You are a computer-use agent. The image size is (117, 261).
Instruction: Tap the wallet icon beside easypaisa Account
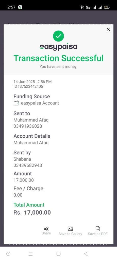[x=16, y=103]
